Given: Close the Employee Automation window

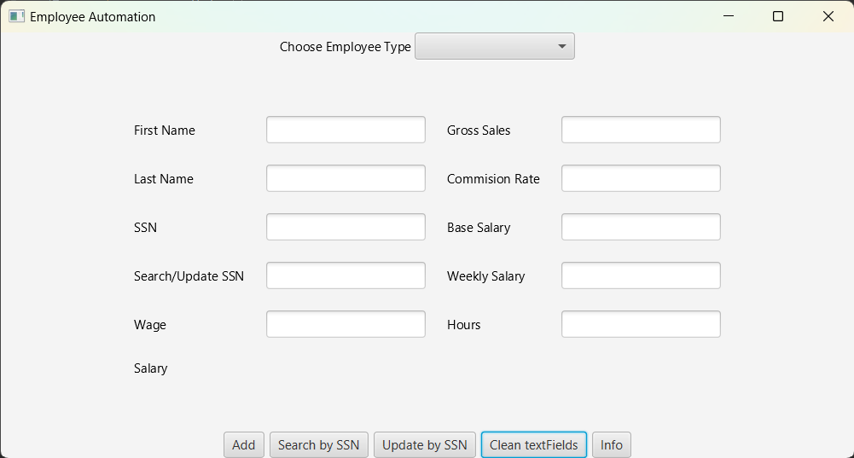Looking at the screenshot, I should click(x=828, y=16).
